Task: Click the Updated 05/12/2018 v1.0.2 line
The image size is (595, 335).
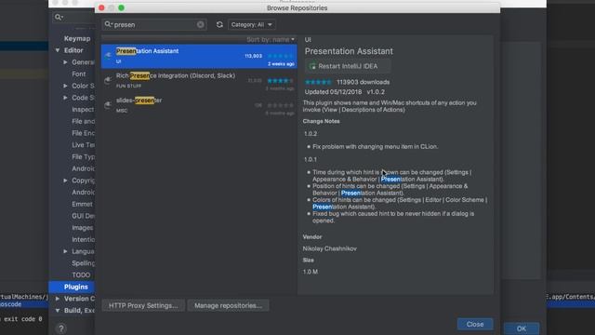Action: click(345, 92)
